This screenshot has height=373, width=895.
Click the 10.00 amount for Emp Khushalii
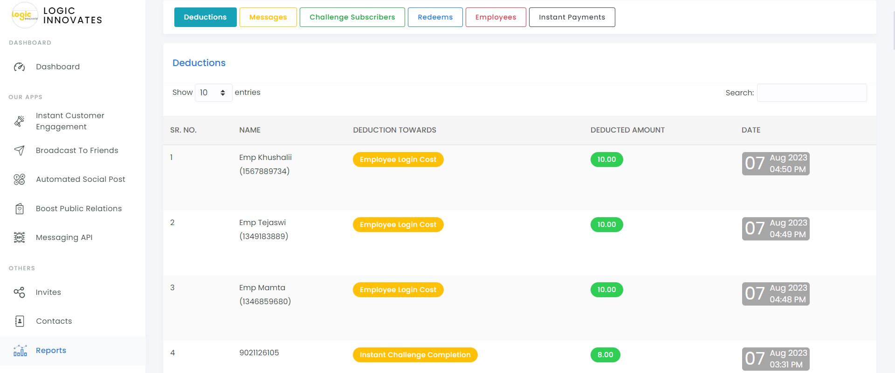[x=607, y=160]
